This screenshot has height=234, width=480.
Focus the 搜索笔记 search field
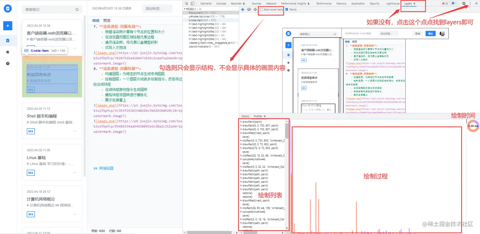(x=52, y=9)
